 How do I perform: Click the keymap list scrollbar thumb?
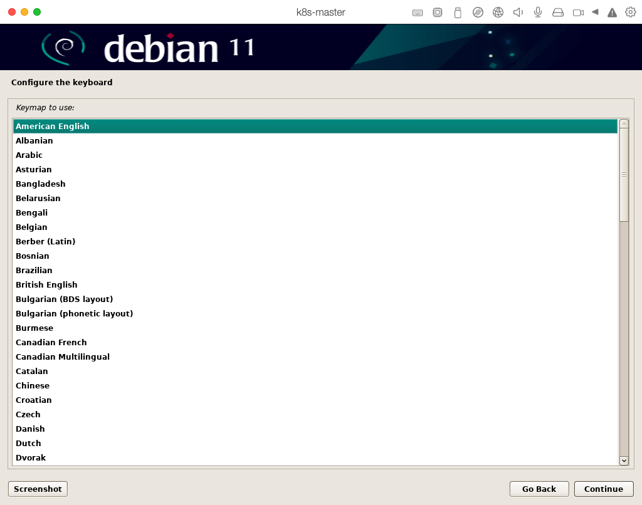click(624, 175)
